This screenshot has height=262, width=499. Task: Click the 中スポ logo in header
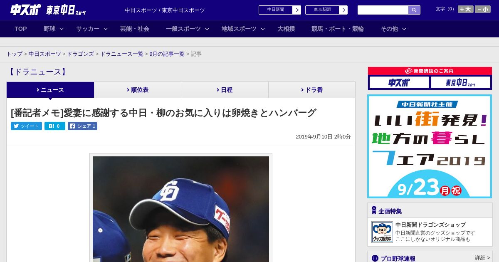[x=25, y=10]
